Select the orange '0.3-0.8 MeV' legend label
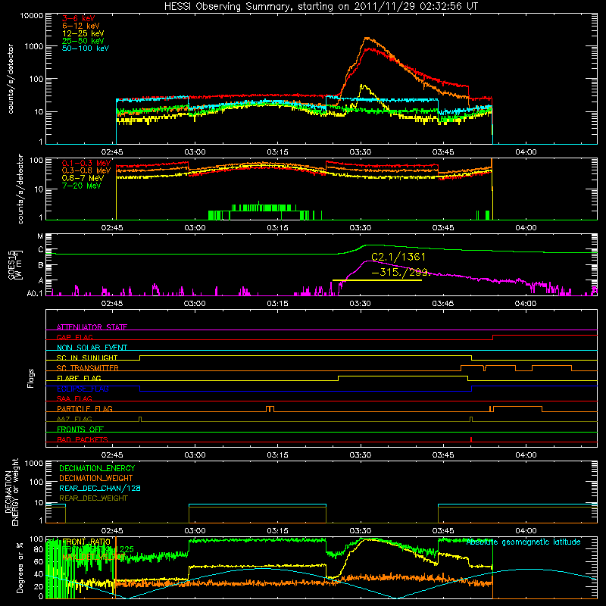This screenshot has height=606, width=606. 86,170
